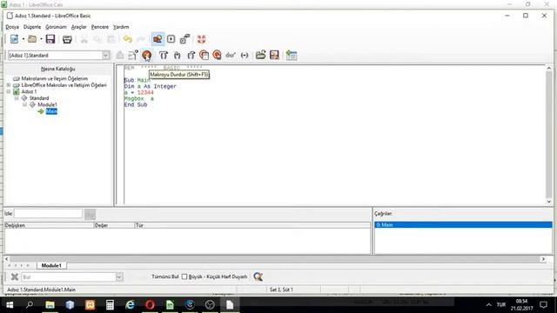Open the Dosya menu

coord(12,27)
